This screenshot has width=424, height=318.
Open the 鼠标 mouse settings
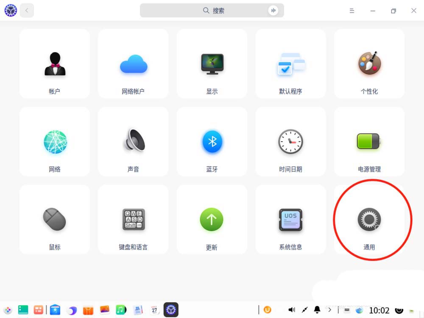tap(55, 220)
